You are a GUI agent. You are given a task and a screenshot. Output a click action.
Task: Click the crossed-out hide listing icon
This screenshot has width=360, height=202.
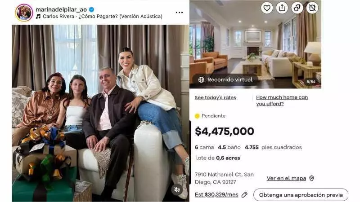[x=312, y=8]
